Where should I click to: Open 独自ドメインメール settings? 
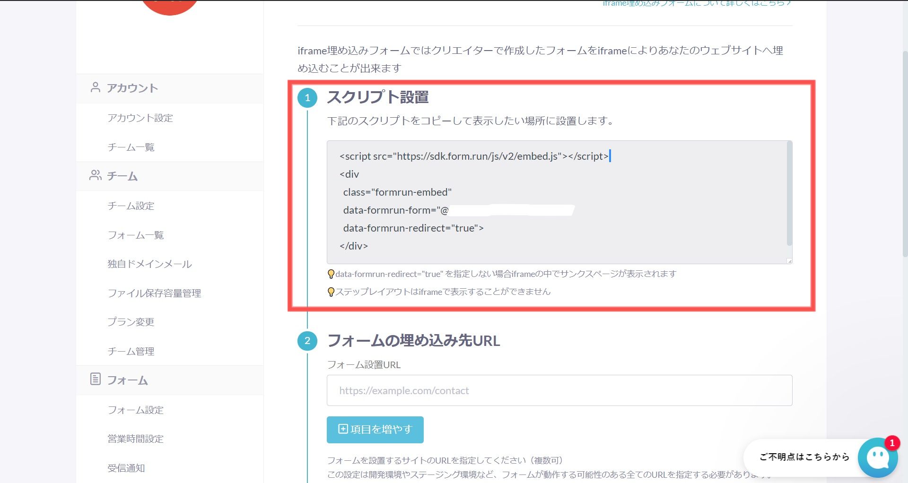[149, 264]
